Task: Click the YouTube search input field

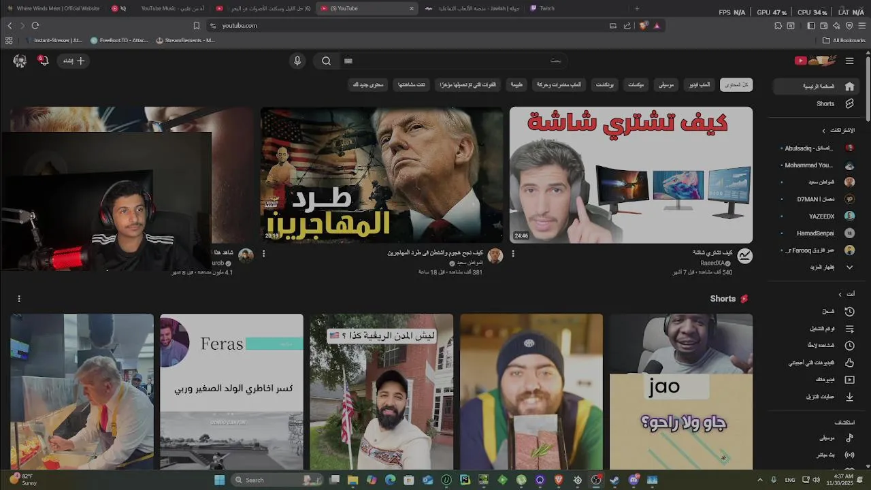Action: click(453, 61)
